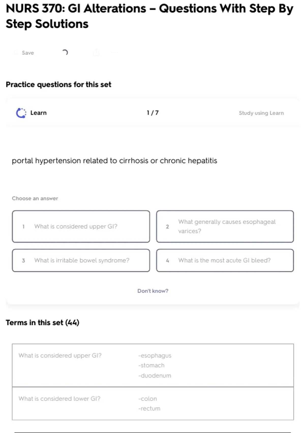Click the share icon

(96, 53)
